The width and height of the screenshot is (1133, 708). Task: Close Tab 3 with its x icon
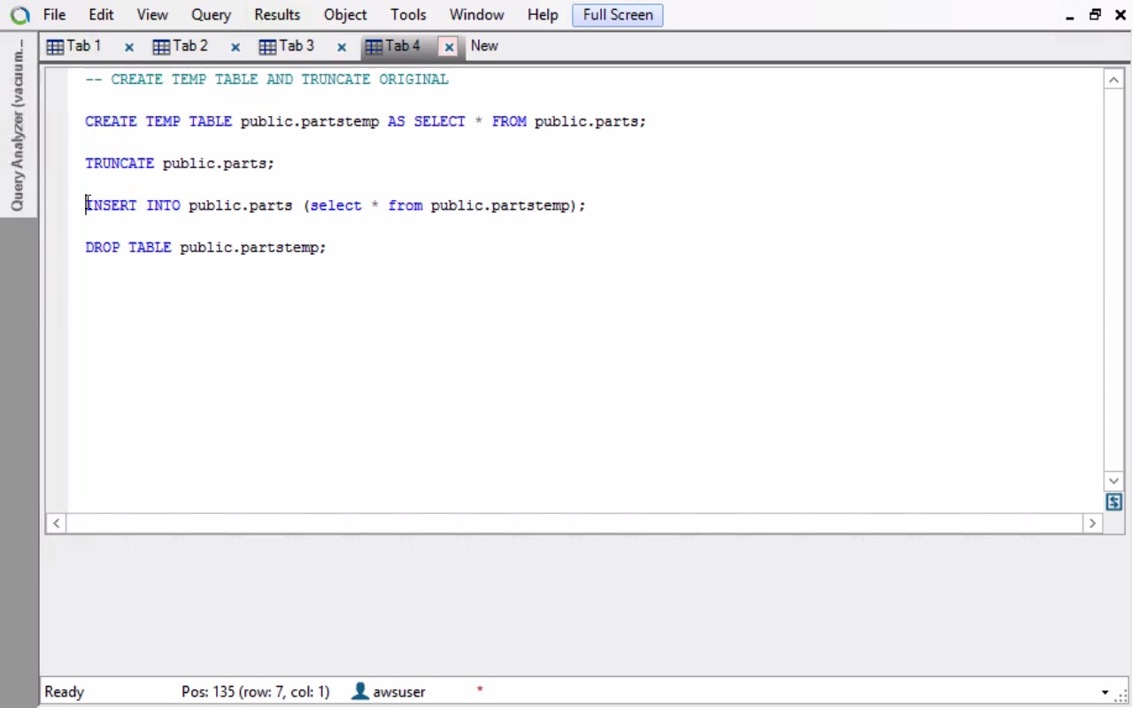click(x=342, y=47)
